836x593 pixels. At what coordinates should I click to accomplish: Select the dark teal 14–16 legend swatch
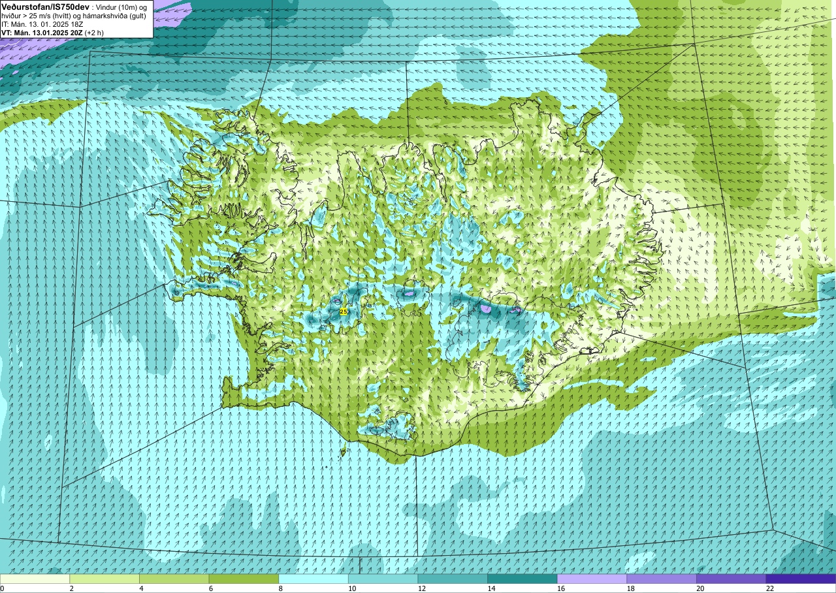click(x=522, y=579)
